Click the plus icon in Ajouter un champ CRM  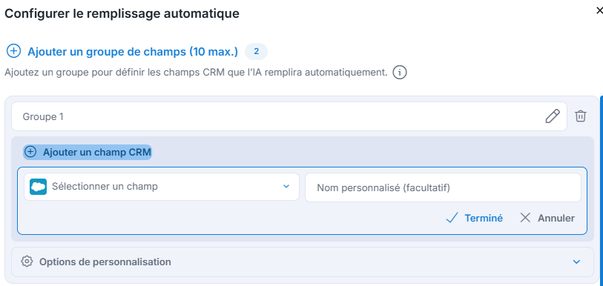30,152
